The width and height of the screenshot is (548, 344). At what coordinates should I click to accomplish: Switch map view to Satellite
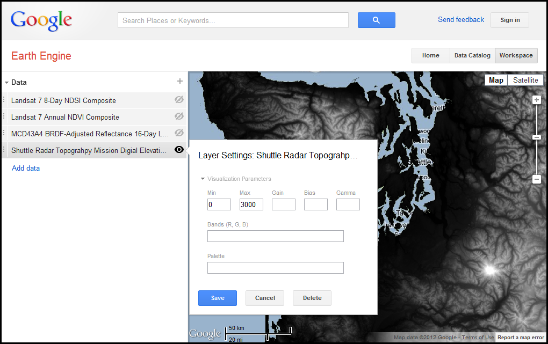525,80
